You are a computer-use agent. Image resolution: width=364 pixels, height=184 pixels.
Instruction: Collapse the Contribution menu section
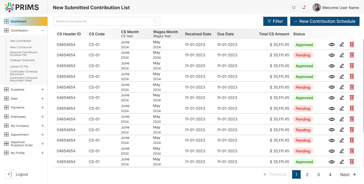42,31
